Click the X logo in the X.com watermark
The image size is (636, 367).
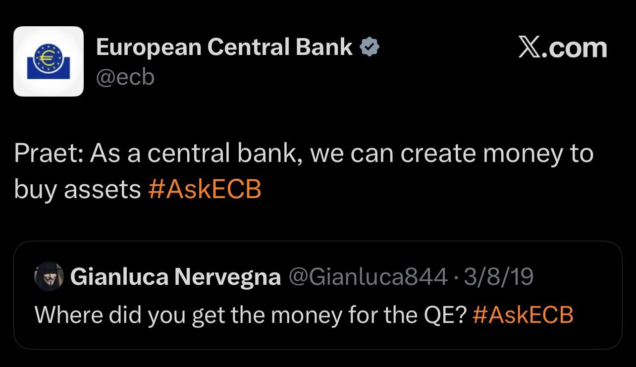coord(530,48)
